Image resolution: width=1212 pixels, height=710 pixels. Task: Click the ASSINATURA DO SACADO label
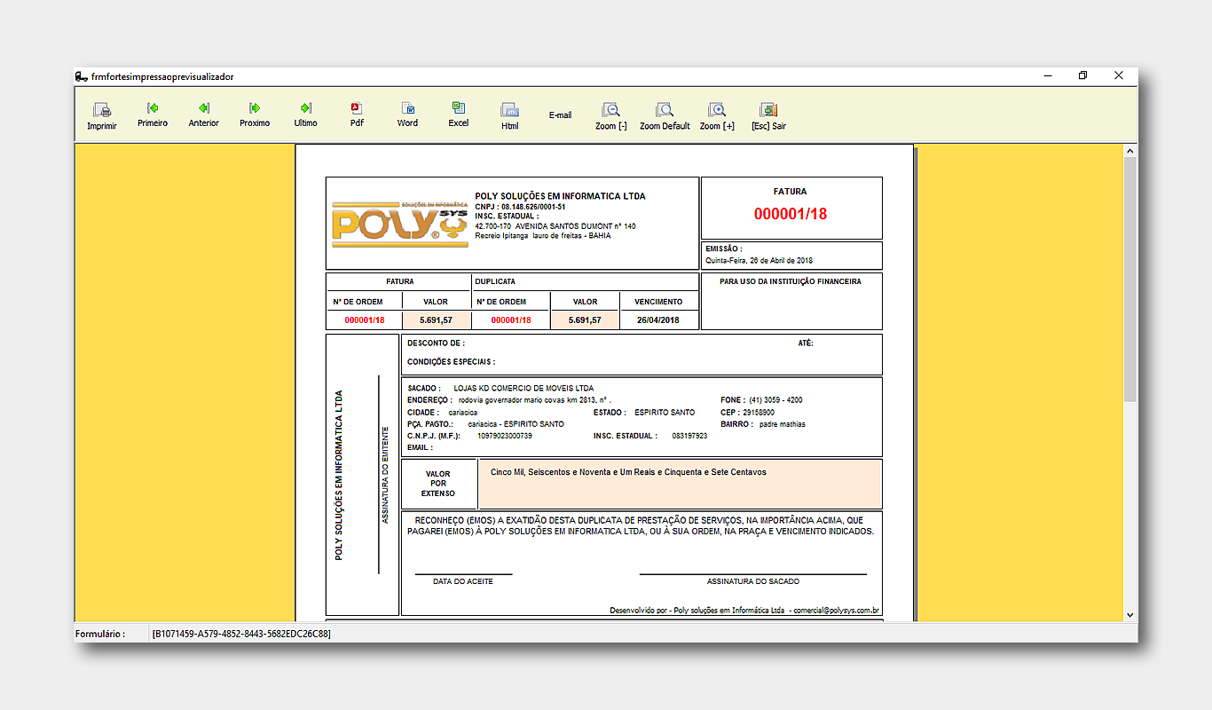[x=753, y=581]
